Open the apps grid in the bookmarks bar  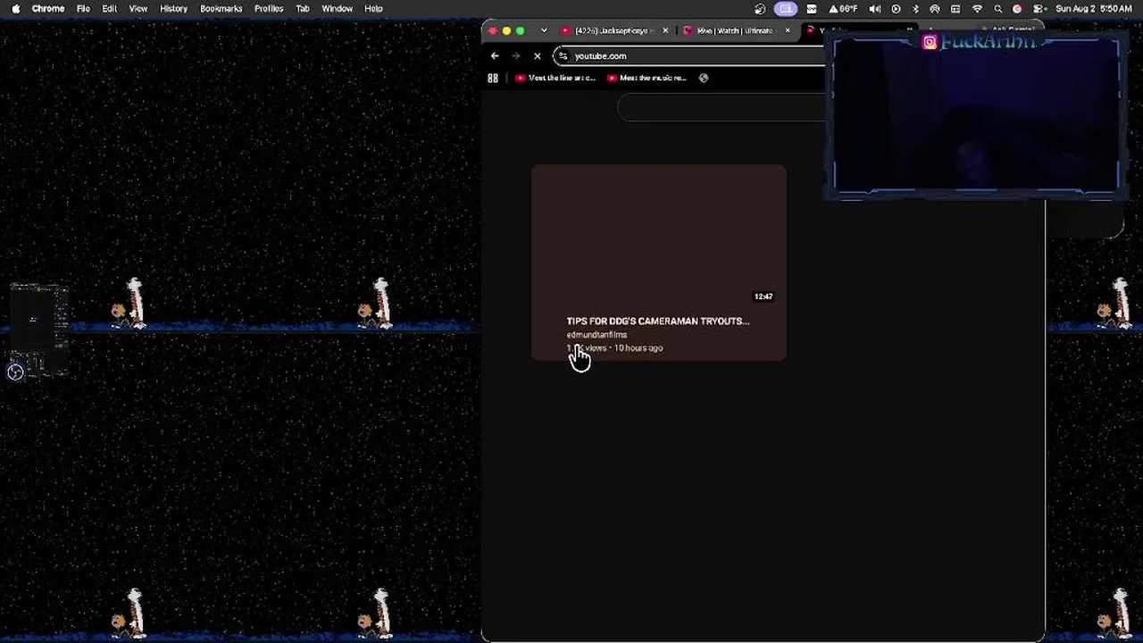(493, 79)
